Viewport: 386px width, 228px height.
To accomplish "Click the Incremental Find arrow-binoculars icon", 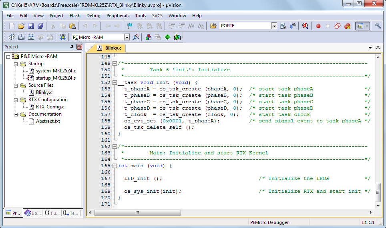I will [x=293, y=26].
